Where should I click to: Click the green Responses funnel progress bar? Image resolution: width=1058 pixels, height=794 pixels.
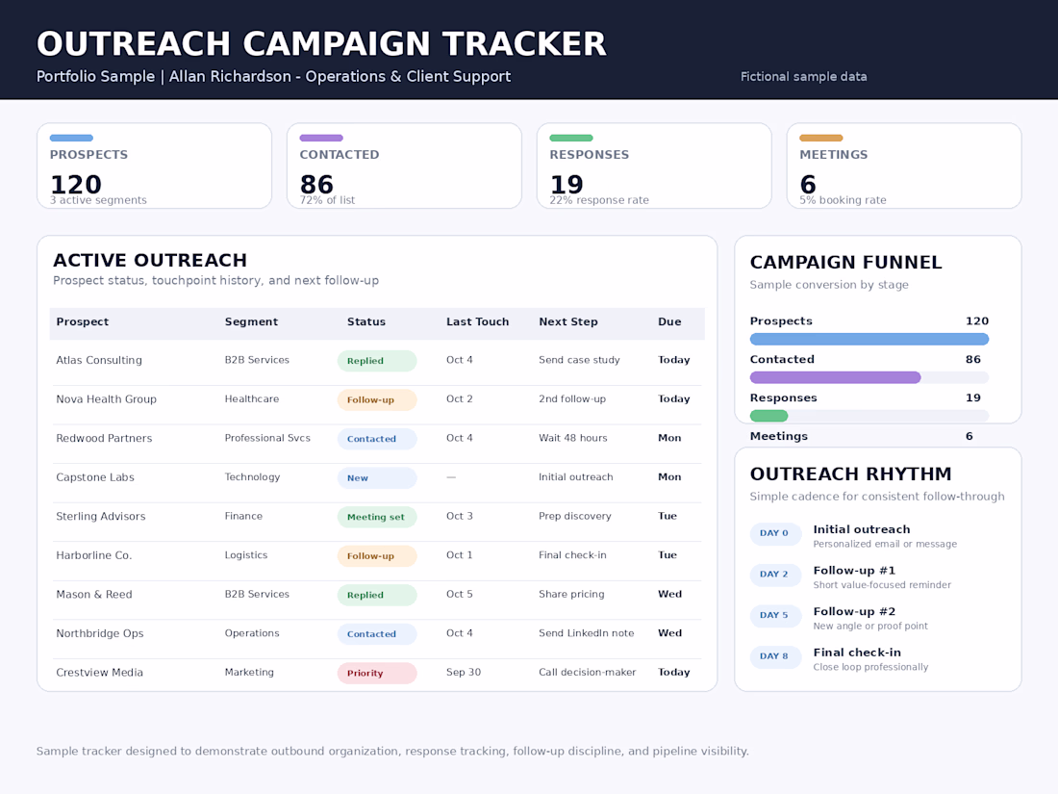point(768,416)
